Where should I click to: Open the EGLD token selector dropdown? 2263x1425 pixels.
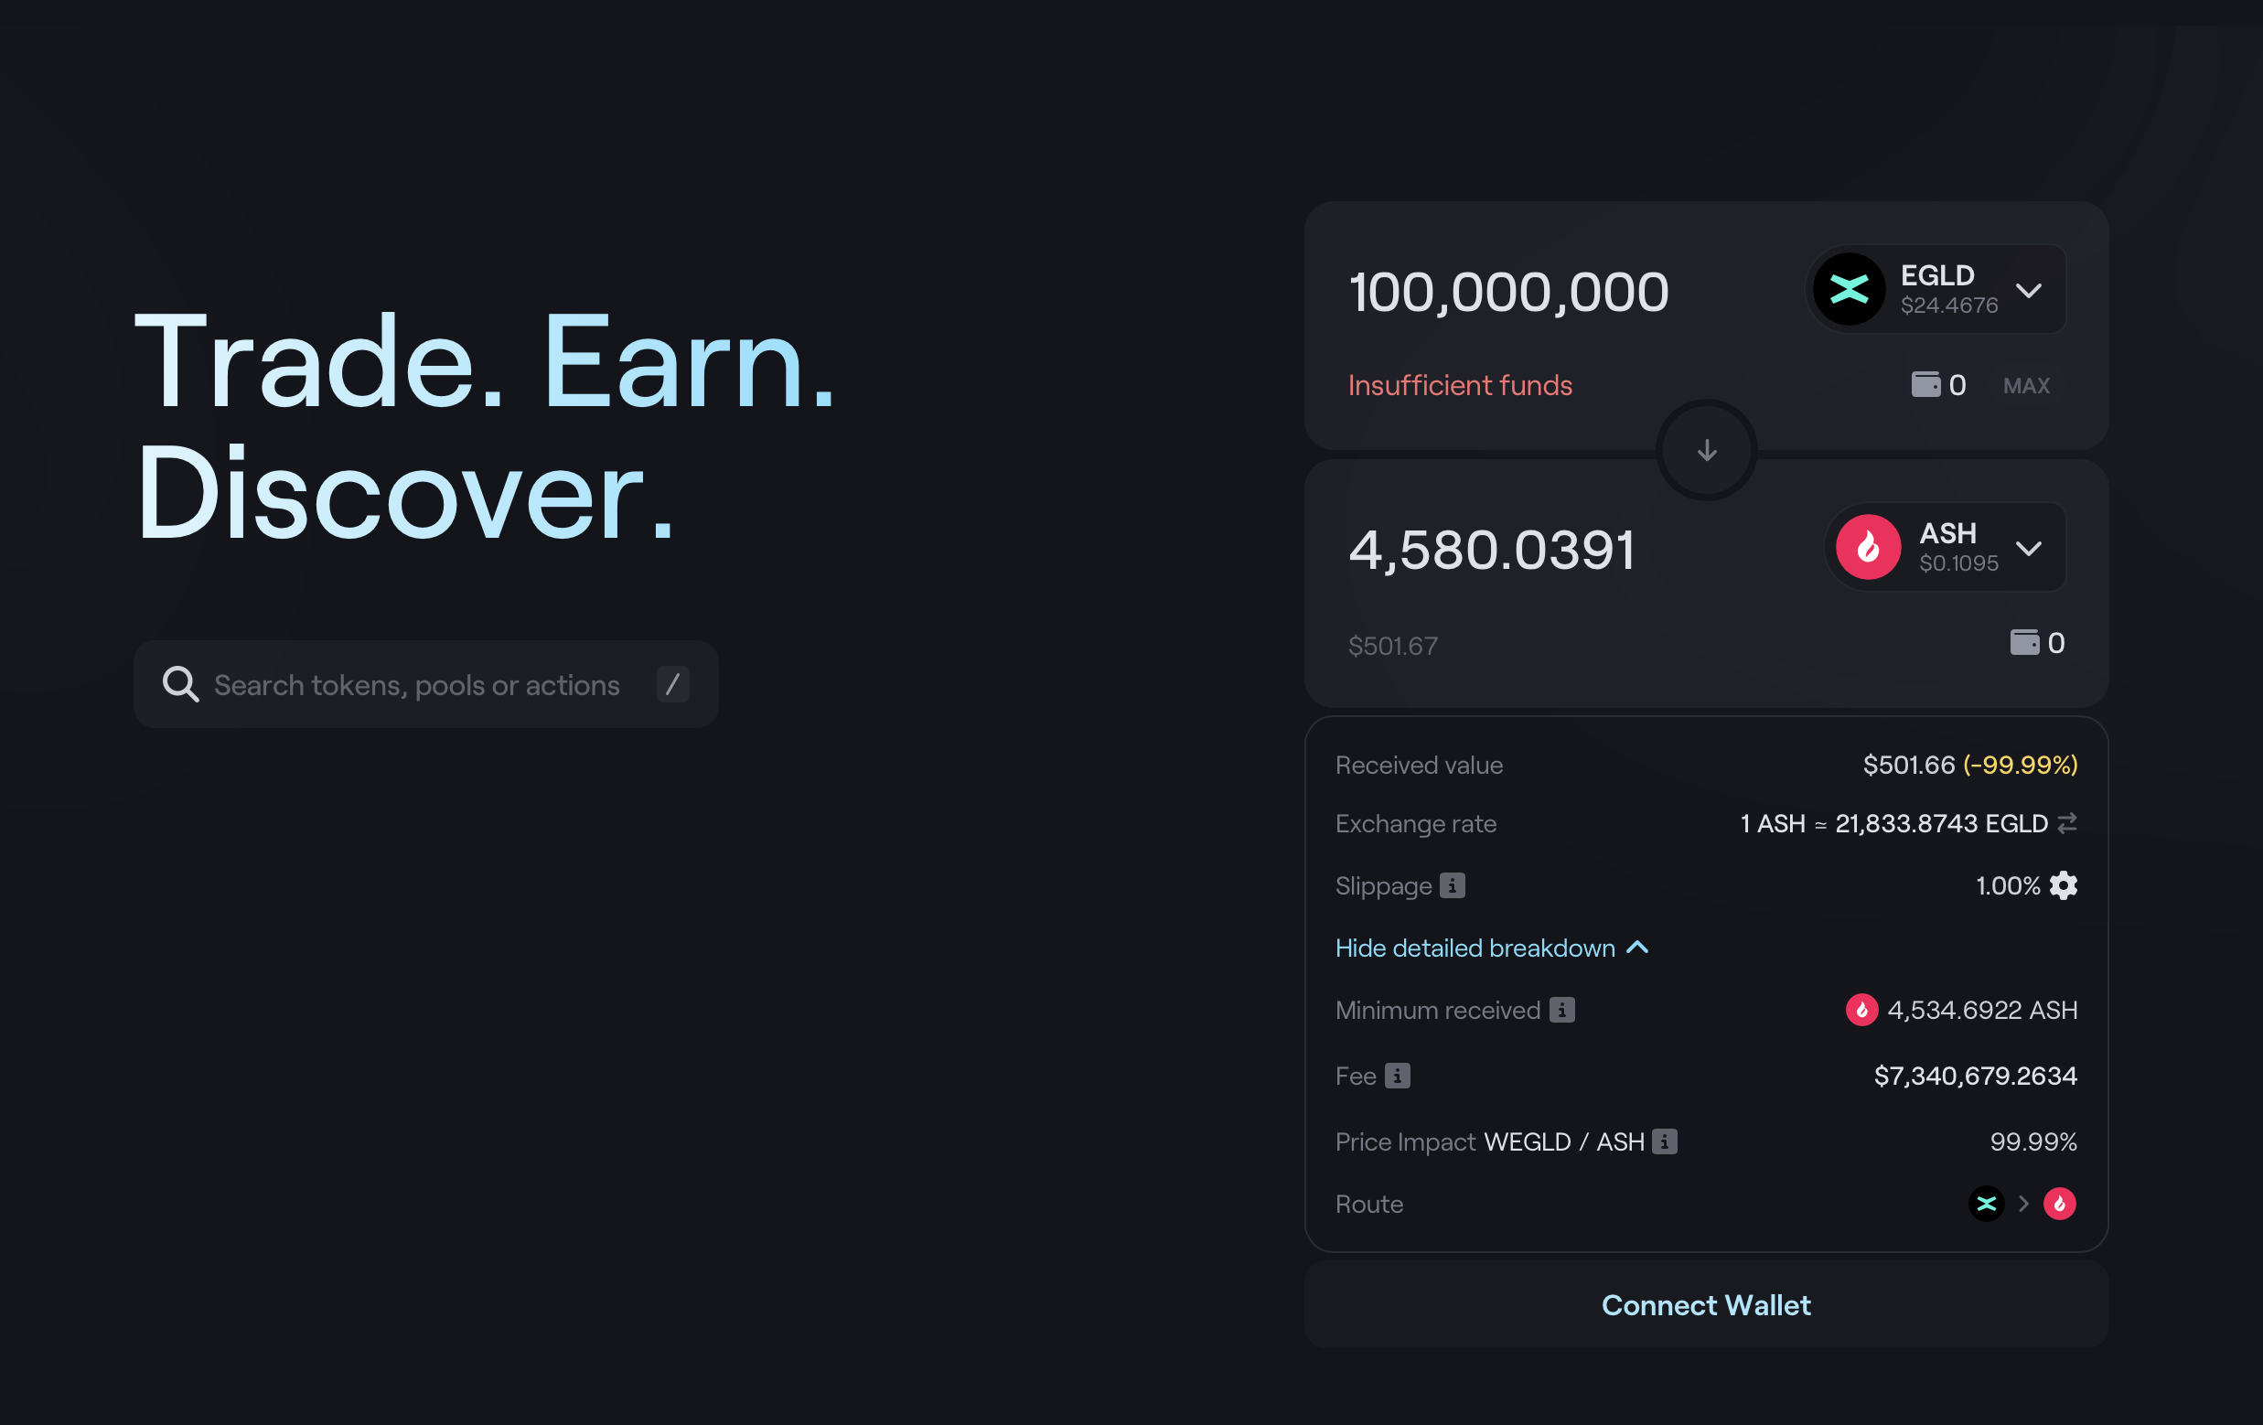click(1935, 290)
